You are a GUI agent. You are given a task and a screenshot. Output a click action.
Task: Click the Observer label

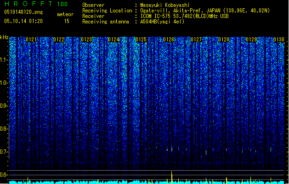pos(93,5)
